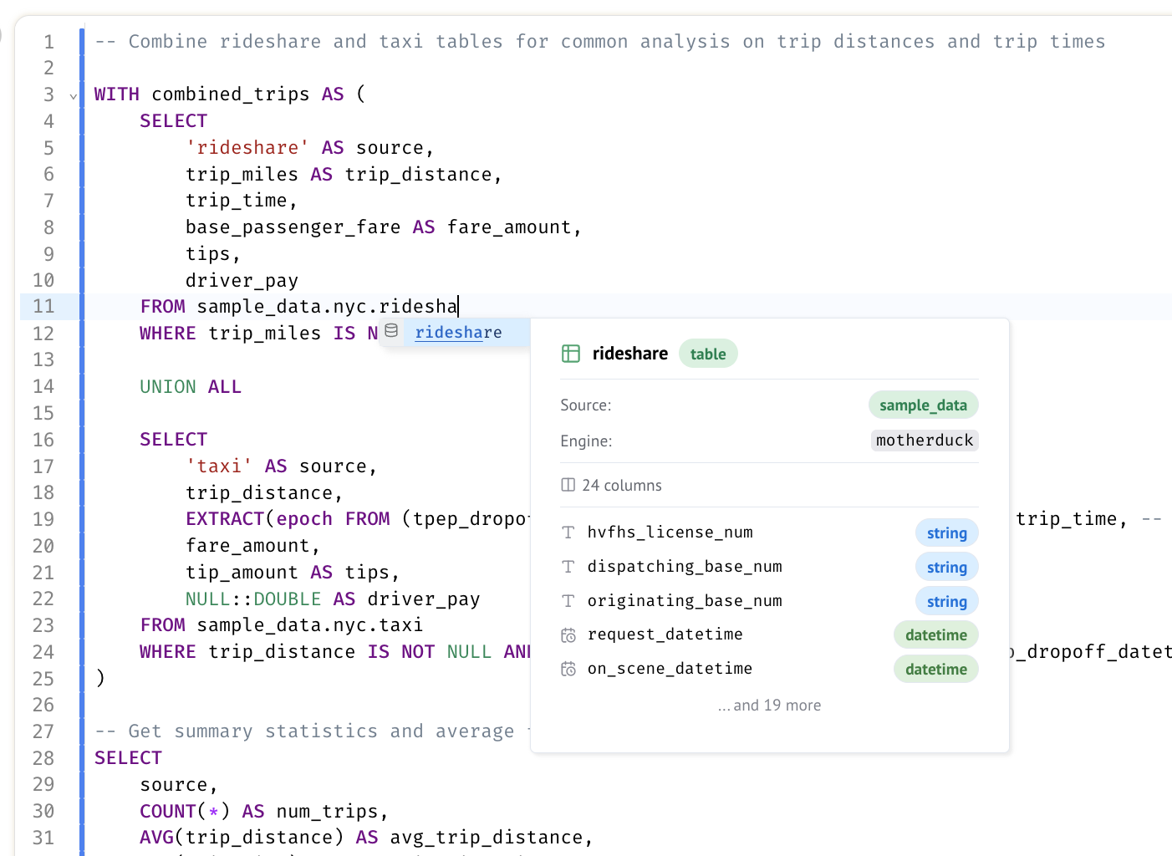Collapse the WITH combined_trips block on line 3
The width and height of the screenshot is (1172, 856).
coord(74,96)
